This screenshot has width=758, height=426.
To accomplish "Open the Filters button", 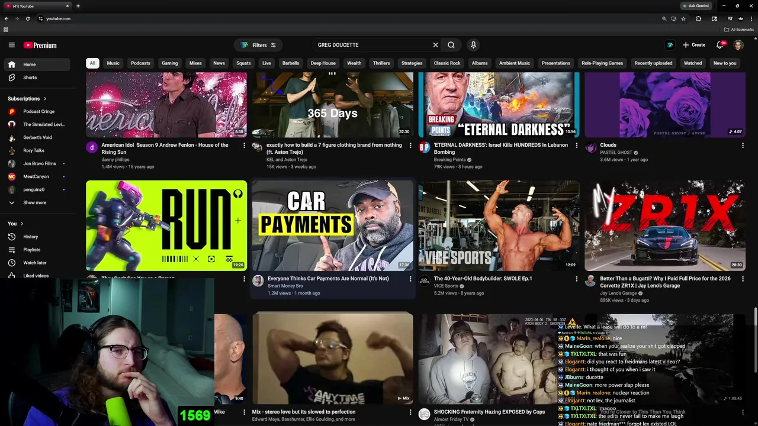I will [258, 45].
